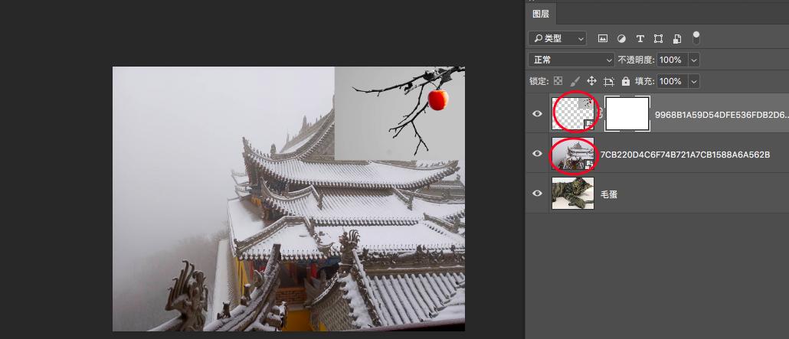Lock position move icon
The height and width of the screenshot is (339, 789).
(591, 81)
